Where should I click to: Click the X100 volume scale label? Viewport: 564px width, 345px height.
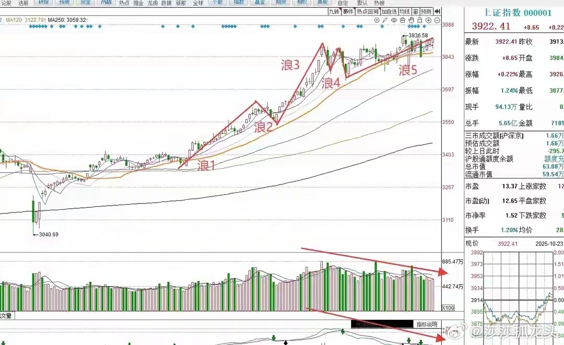[448, 307]
